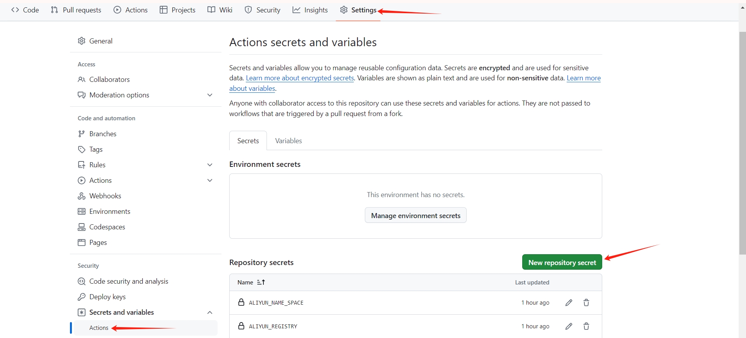
Task: Open Learn more about encrypted secrets link
Action: [x=300, y=78]
